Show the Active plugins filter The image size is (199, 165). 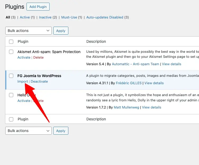click(25, 17)
